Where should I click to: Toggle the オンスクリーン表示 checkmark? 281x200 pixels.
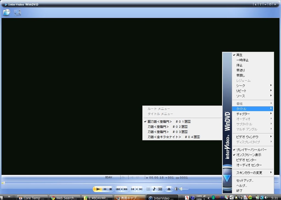(x=253, y=155)
